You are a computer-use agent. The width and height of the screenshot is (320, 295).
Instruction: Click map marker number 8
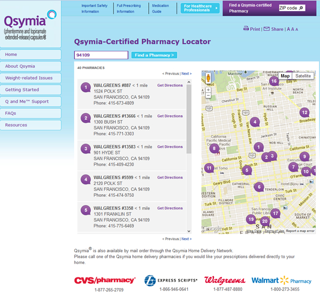point(214,149)
